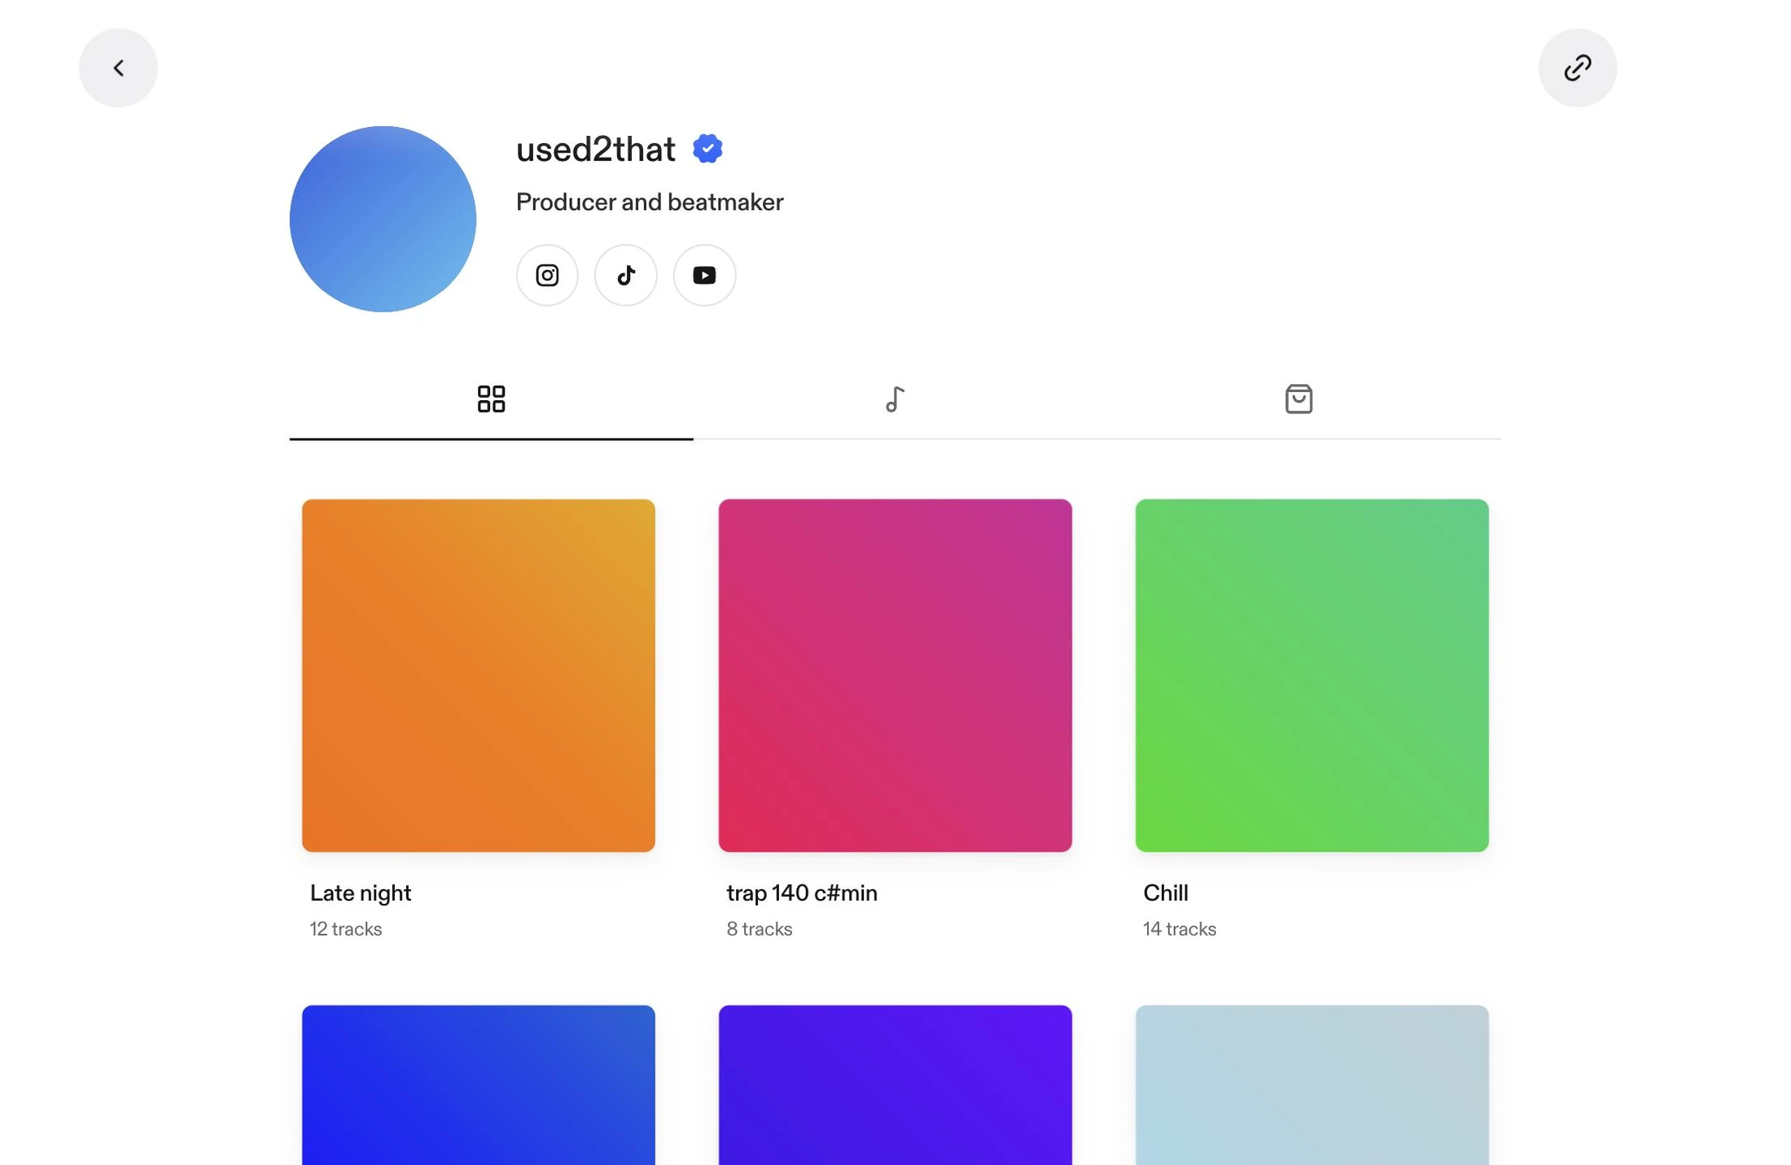Open the blue profile avatar
The height and width of the screenshot is (1165, 1791).
pyautogui.click(x=383, y=219)
